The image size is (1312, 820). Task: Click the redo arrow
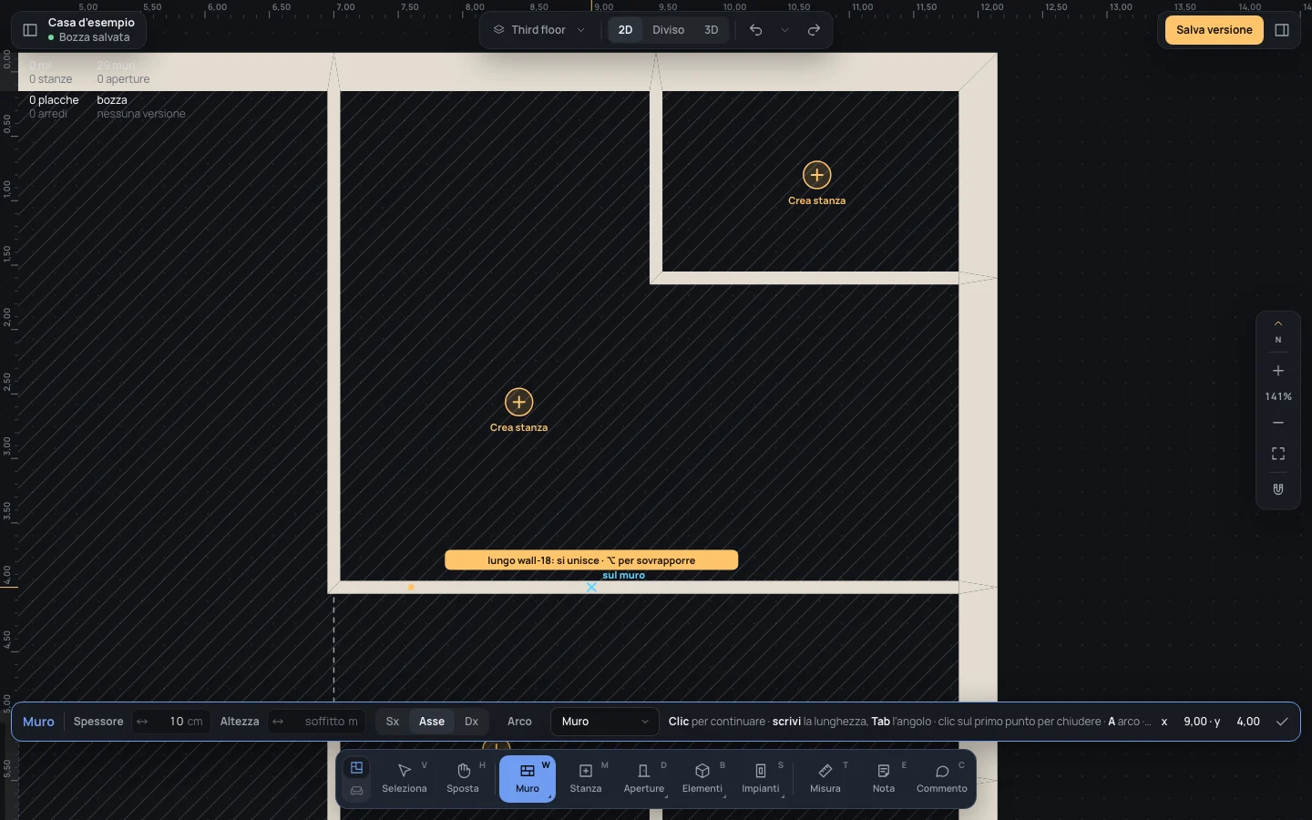coord(815,30)
